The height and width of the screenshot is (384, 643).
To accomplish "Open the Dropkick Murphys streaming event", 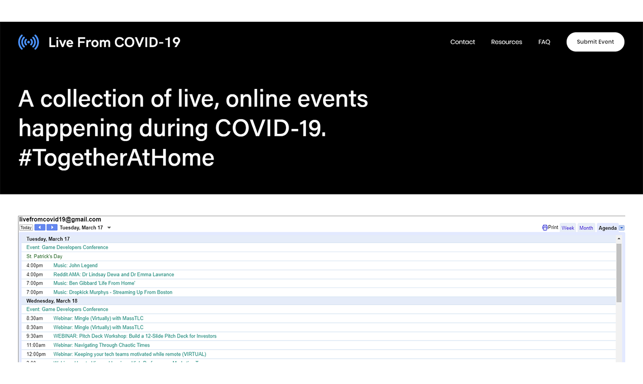I will 112,292.
